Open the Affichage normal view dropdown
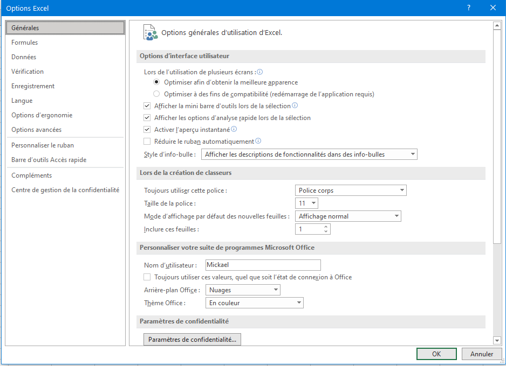Screen dimensions: 506x366 (x=348, y=216)
